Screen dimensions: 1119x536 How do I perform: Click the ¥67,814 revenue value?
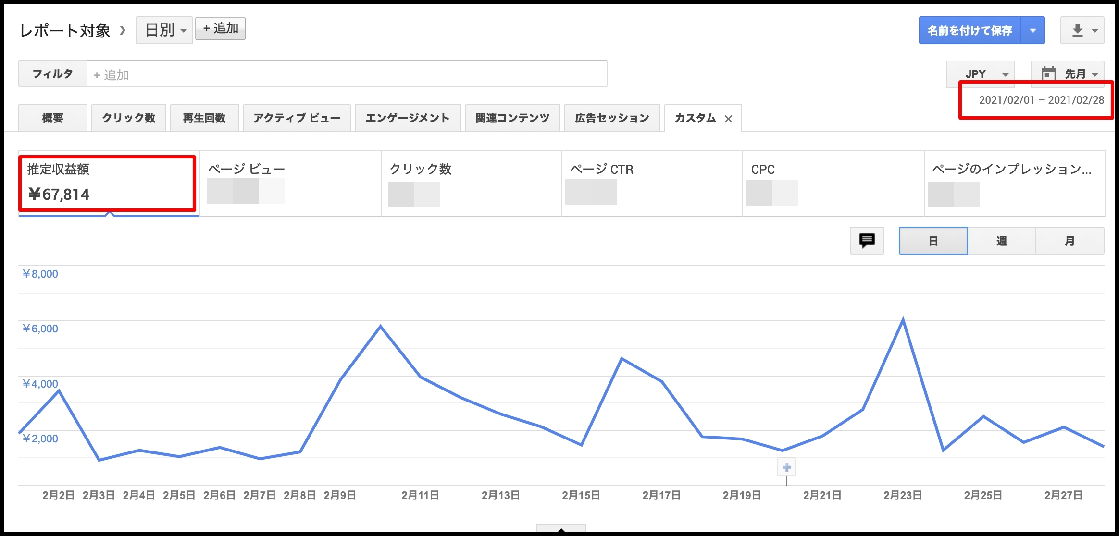(59, 194)
